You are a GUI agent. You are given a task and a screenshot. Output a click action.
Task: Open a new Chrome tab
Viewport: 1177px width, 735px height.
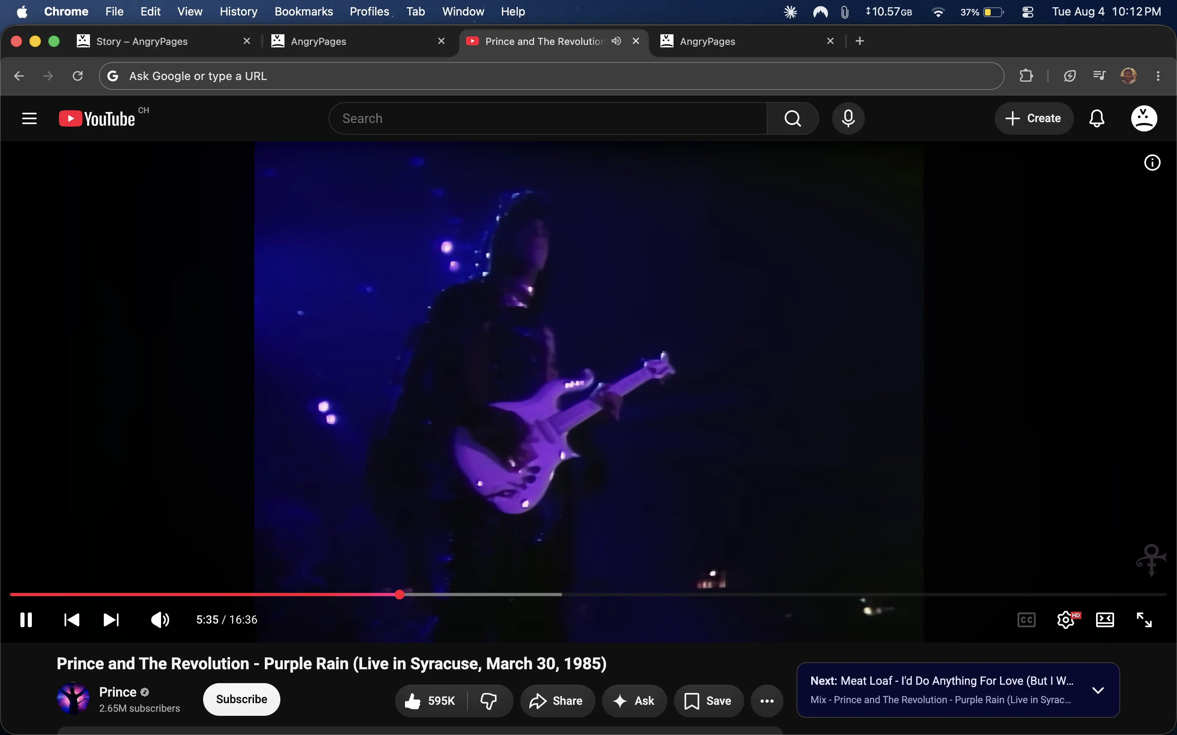point(860,41)
